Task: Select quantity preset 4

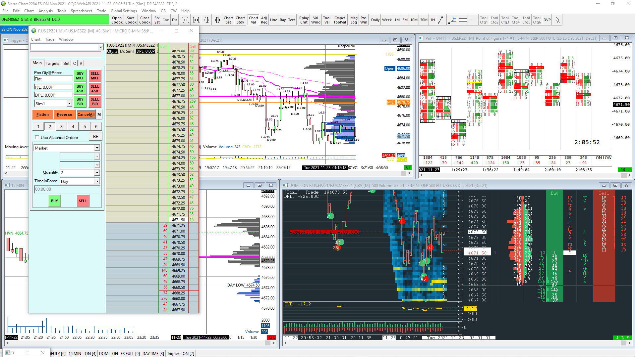Action: [x=73, y=127]
